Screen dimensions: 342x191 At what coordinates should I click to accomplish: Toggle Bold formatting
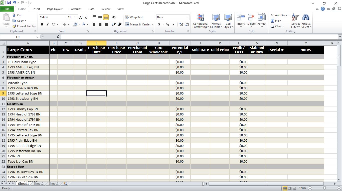(42, 24)
